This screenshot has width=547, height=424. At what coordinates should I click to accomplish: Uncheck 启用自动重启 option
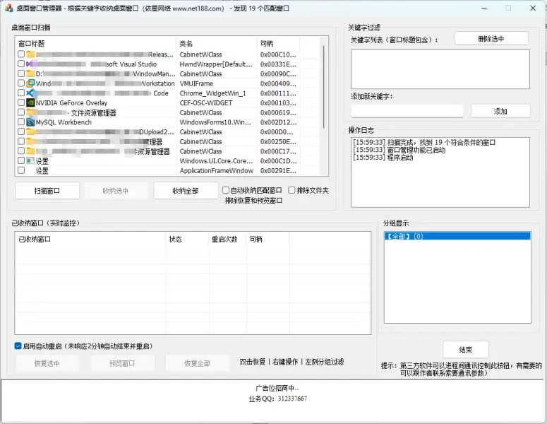coord(18,346)
